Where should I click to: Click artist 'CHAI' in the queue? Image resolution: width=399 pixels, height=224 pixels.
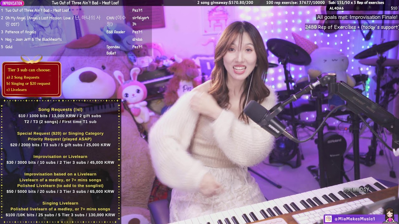(116, 21)
